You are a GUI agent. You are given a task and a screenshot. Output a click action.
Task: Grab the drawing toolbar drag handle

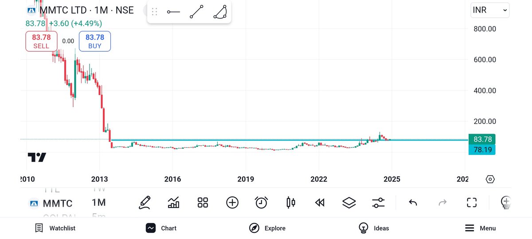coord(154,12)
